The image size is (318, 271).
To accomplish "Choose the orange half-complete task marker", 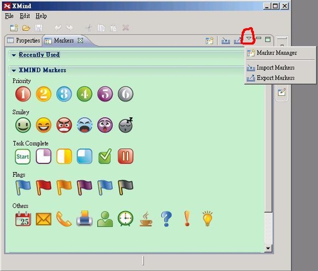I will (x=64, y=156).
